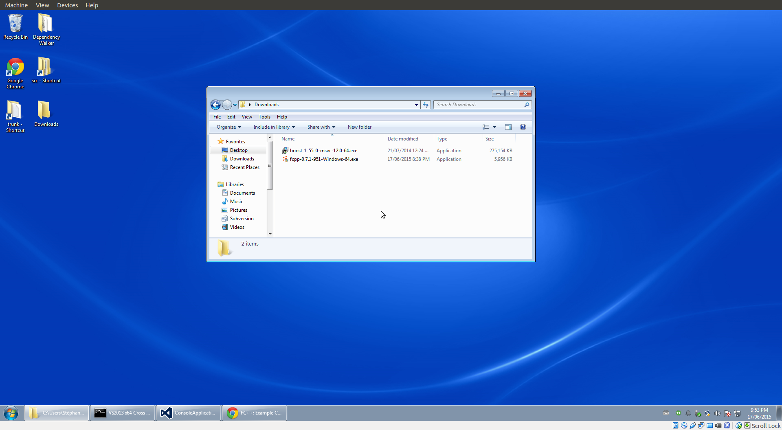The image size is (782, 430).
Task: Open the change view options arrow
Action: click(x=495, y=127)
